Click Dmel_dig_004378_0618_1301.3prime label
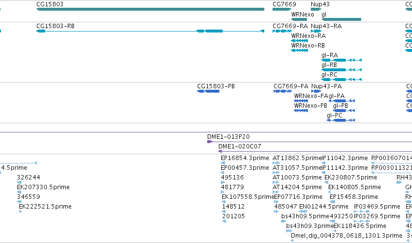The height and width of the screenshot is (243, 412). coord(347,236)
